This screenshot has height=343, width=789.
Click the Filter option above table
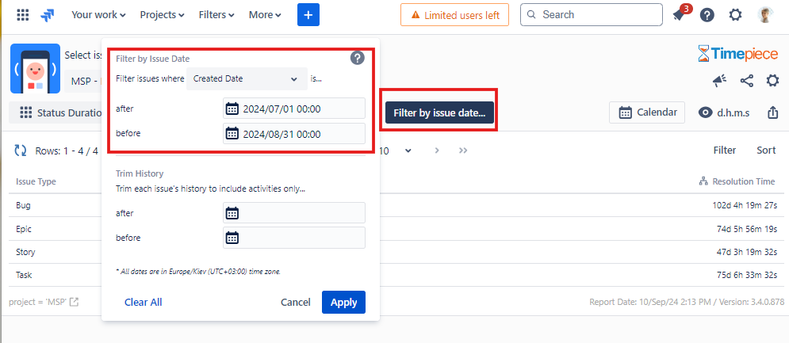coord(725,150)
